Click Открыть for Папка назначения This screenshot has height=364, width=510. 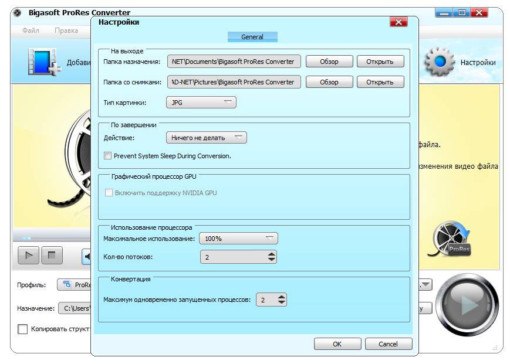pos(380,62)
